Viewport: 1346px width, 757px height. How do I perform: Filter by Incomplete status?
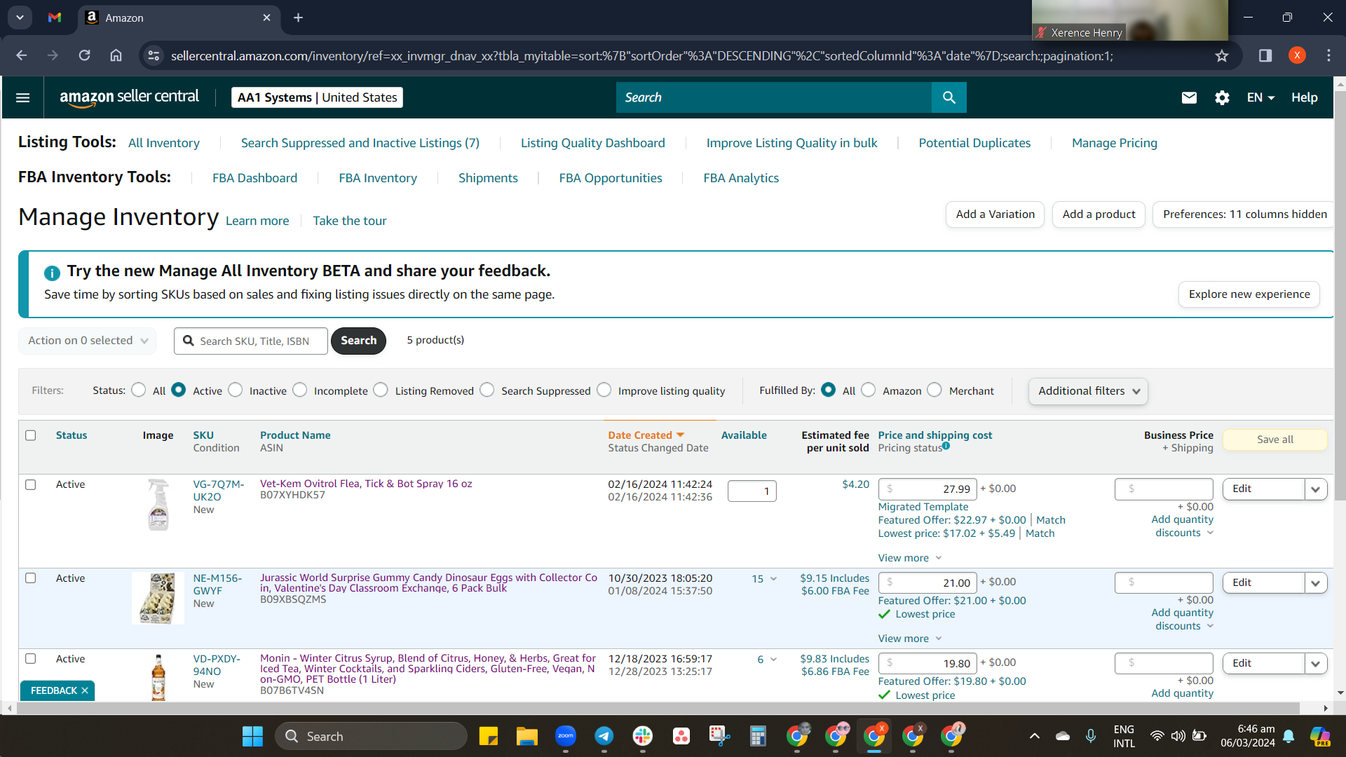(x=300, y=390)
